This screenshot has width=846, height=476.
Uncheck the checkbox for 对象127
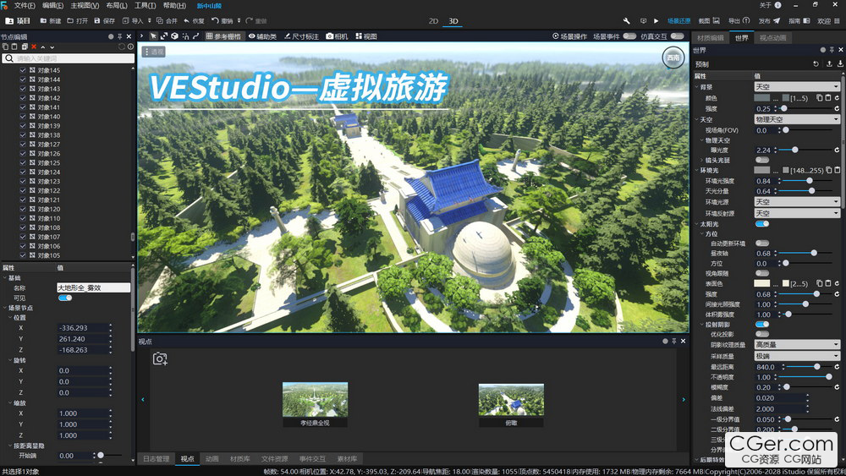pos(23,144)
